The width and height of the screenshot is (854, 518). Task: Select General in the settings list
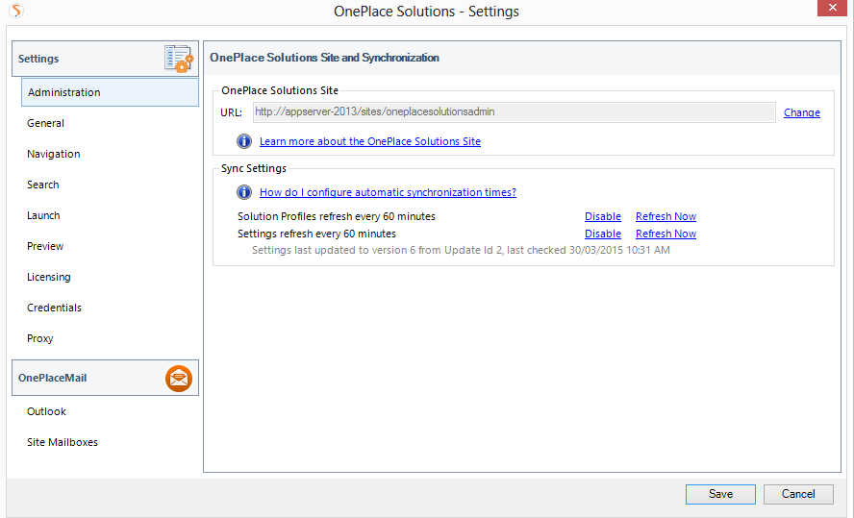coord(46,123)
